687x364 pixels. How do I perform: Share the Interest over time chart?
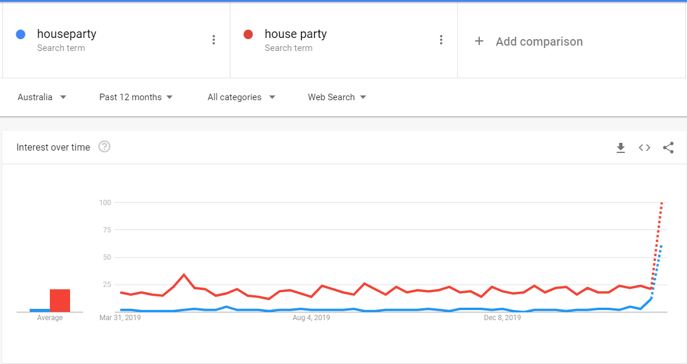pos(668,148)
